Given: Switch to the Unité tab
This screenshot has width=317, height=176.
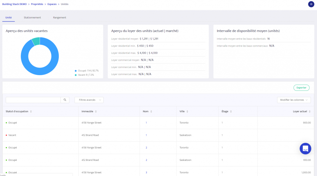Looking at the screenshot, I should (x=8, y=18).
